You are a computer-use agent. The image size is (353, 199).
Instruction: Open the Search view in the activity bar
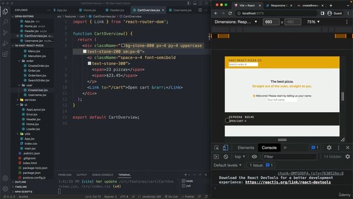pyautogui.click(x=5, y=22)
